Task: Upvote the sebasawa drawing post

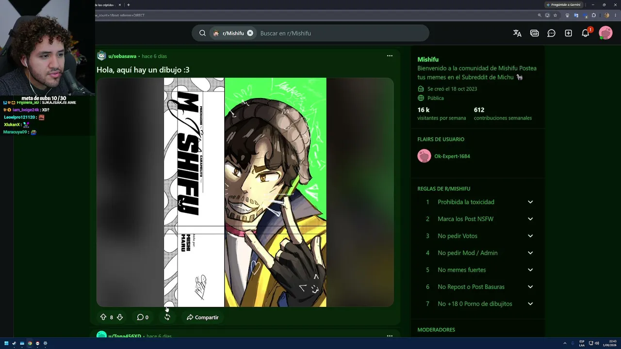Action: tap(103, 317)
